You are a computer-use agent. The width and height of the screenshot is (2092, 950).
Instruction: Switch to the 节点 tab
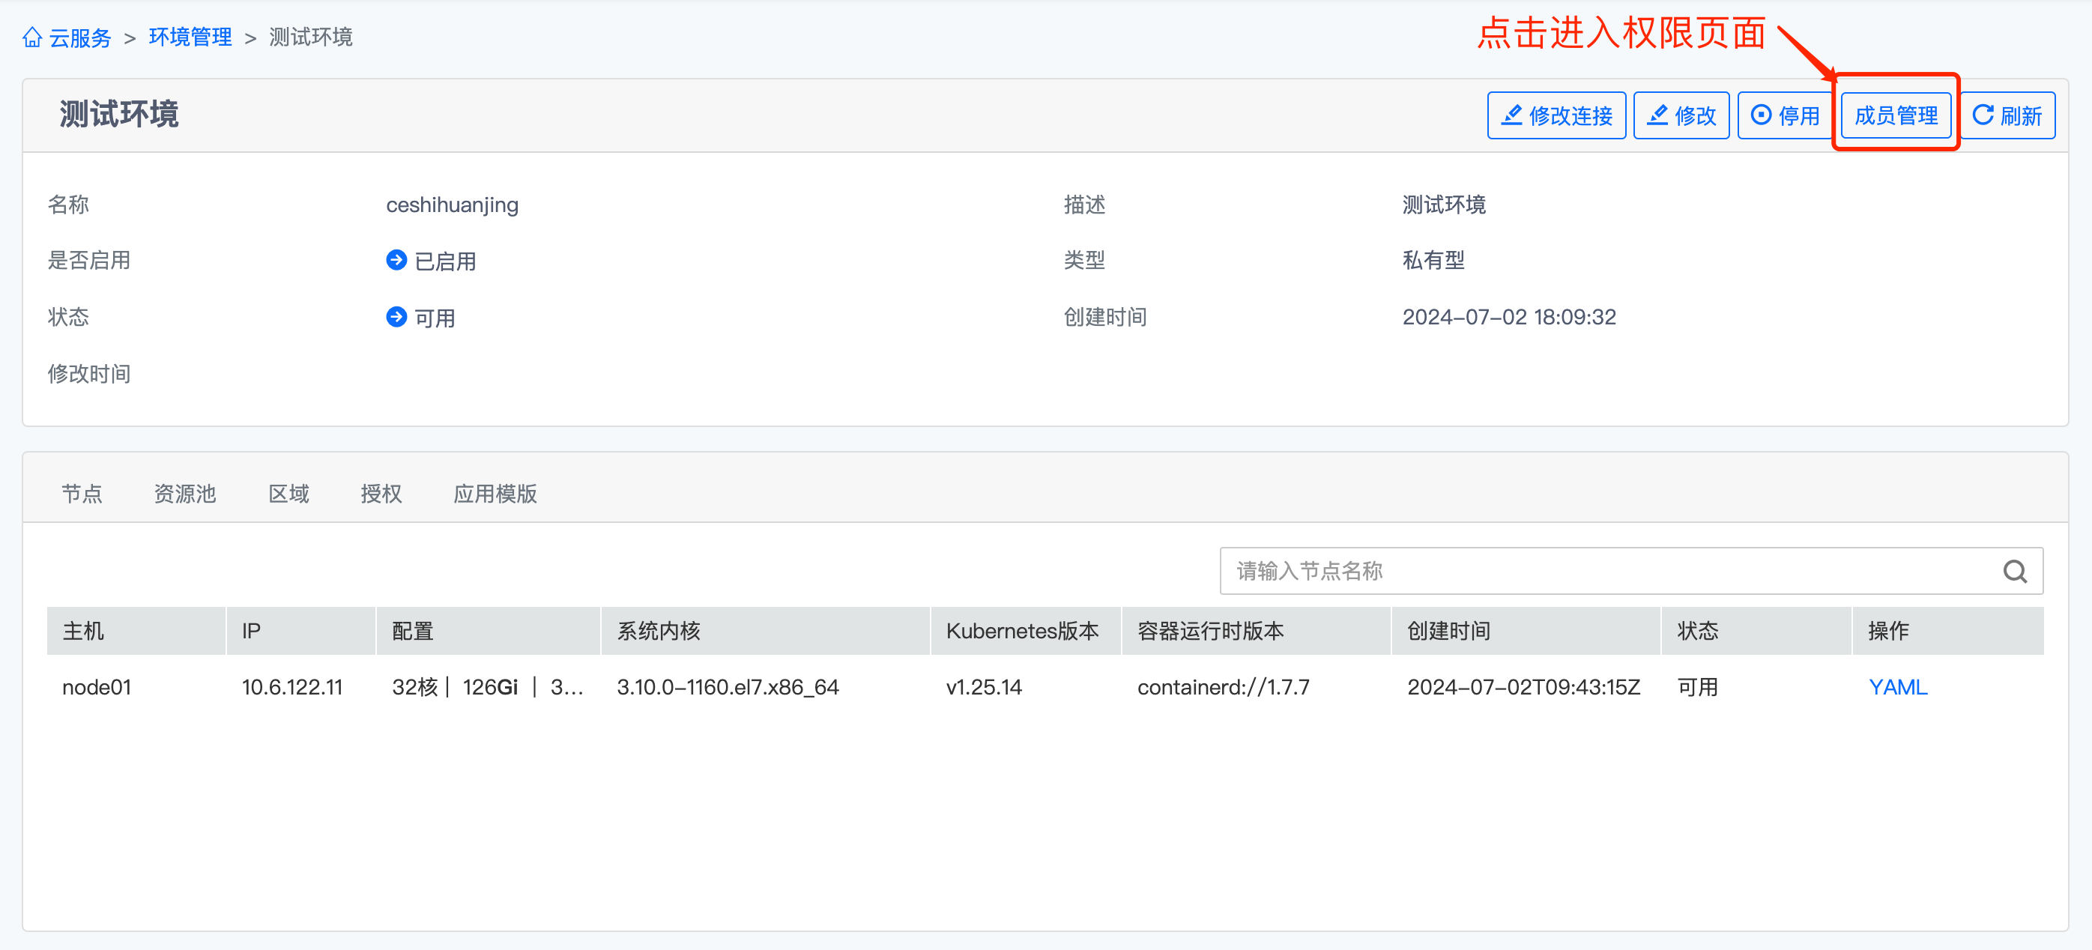click(82, 494)
